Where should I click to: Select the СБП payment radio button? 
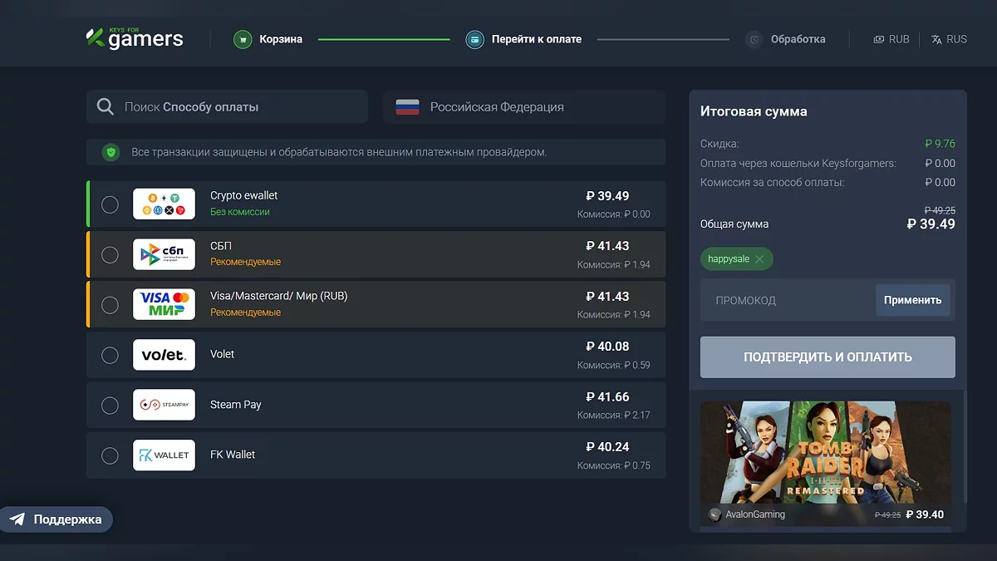click(x=110, y=255)
